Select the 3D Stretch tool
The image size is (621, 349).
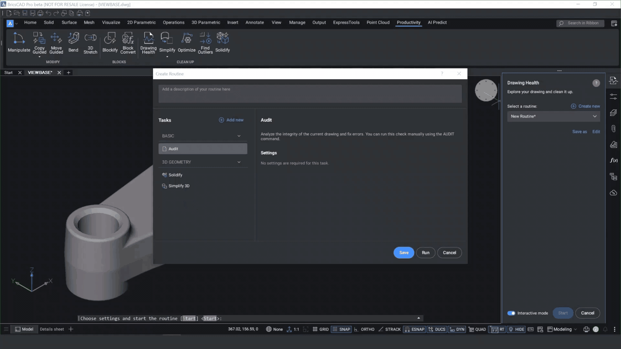pyautogui.click(x=90, y=42)
